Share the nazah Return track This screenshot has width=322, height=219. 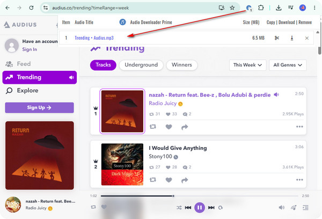(x=185, y=127)
